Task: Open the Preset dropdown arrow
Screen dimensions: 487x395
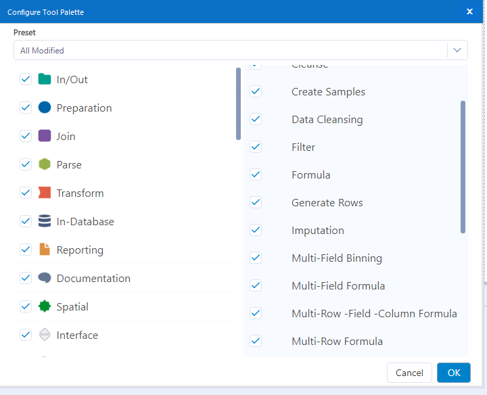Action: point(458,50)
